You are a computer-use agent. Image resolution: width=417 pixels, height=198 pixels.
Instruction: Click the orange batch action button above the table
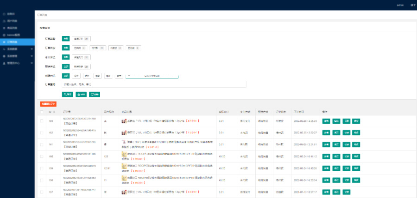point(48,104)
